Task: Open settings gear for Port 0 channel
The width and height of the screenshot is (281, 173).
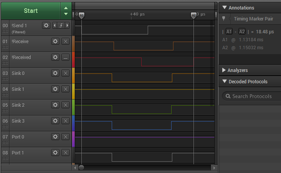Action: pyautogui.click(x=55, y=137)
